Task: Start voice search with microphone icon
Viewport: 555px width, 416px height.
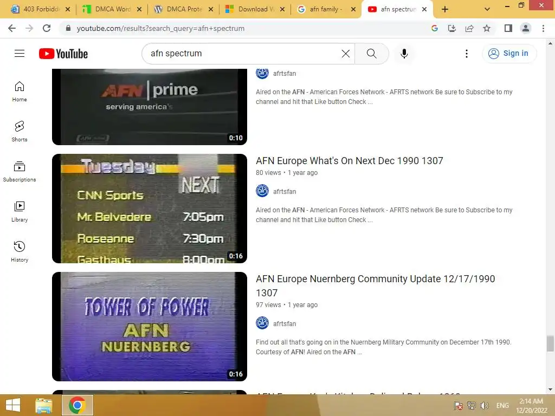Action: (x=404, y=54)
